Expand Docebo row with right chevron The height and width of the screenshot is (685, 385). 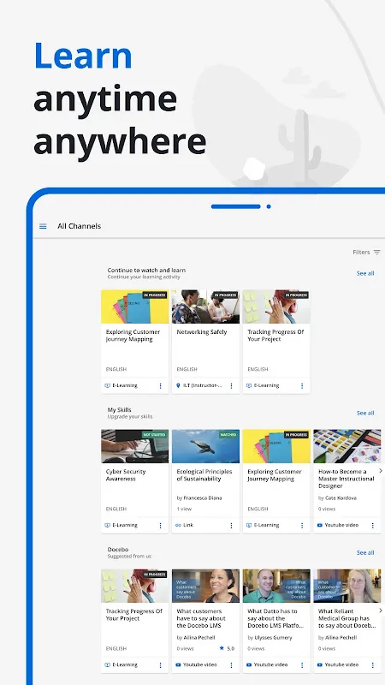[381, 611]
